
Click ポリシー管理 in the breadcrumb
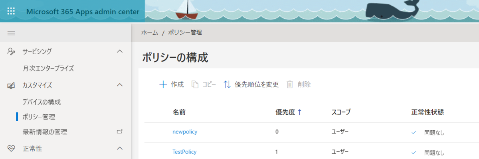pyautogui.click(x=185, y=32)
